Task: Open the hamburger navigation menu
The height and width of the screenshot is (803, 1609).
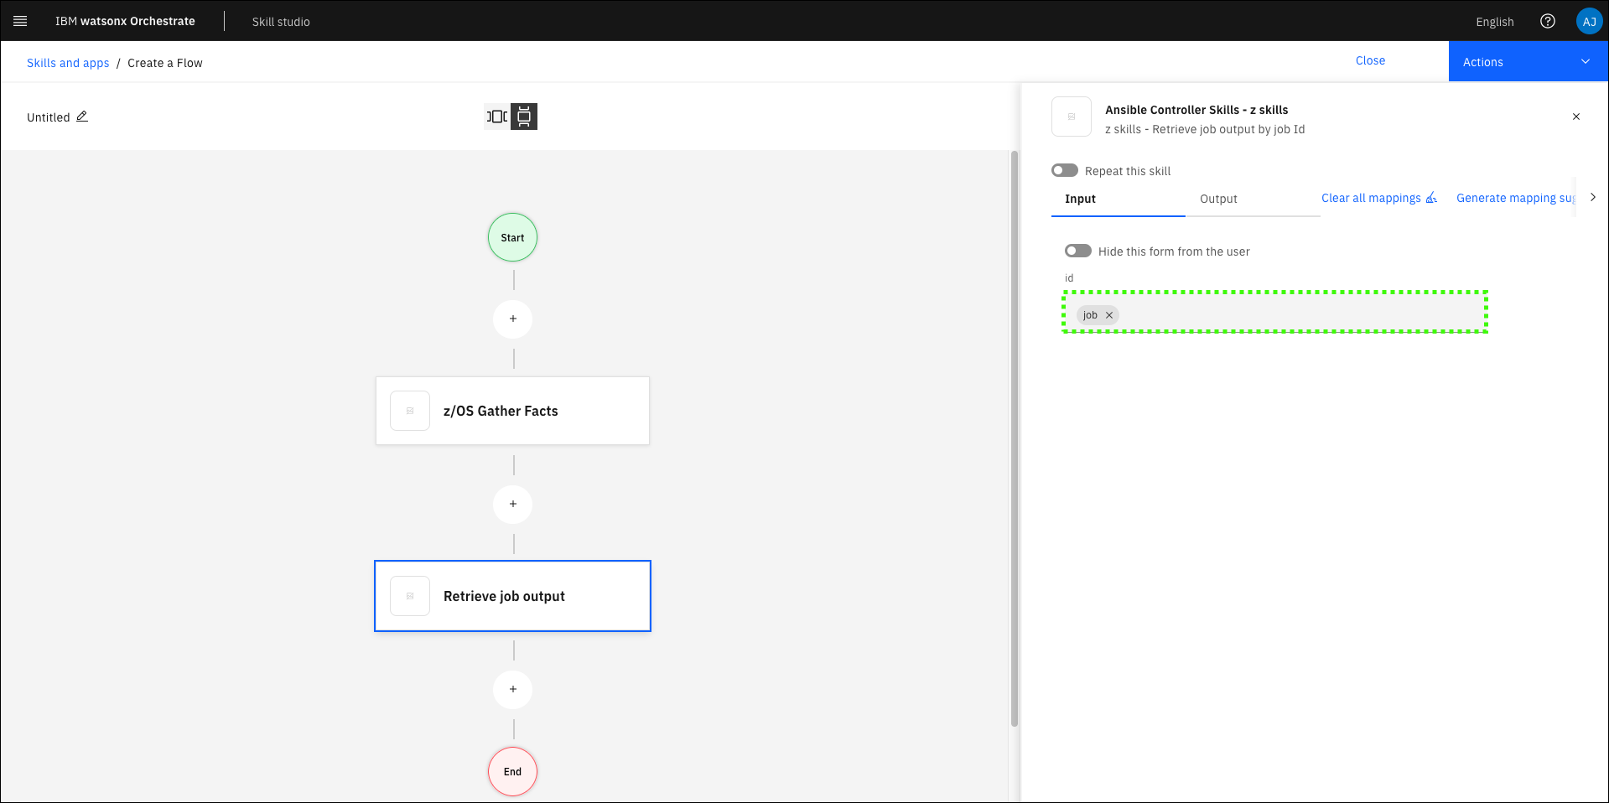Action: tap(20, 21)
